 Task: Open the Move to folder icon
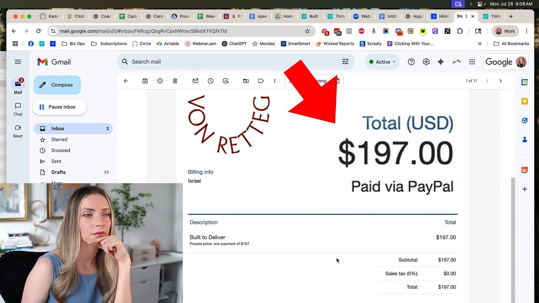(x=246, y=81)
